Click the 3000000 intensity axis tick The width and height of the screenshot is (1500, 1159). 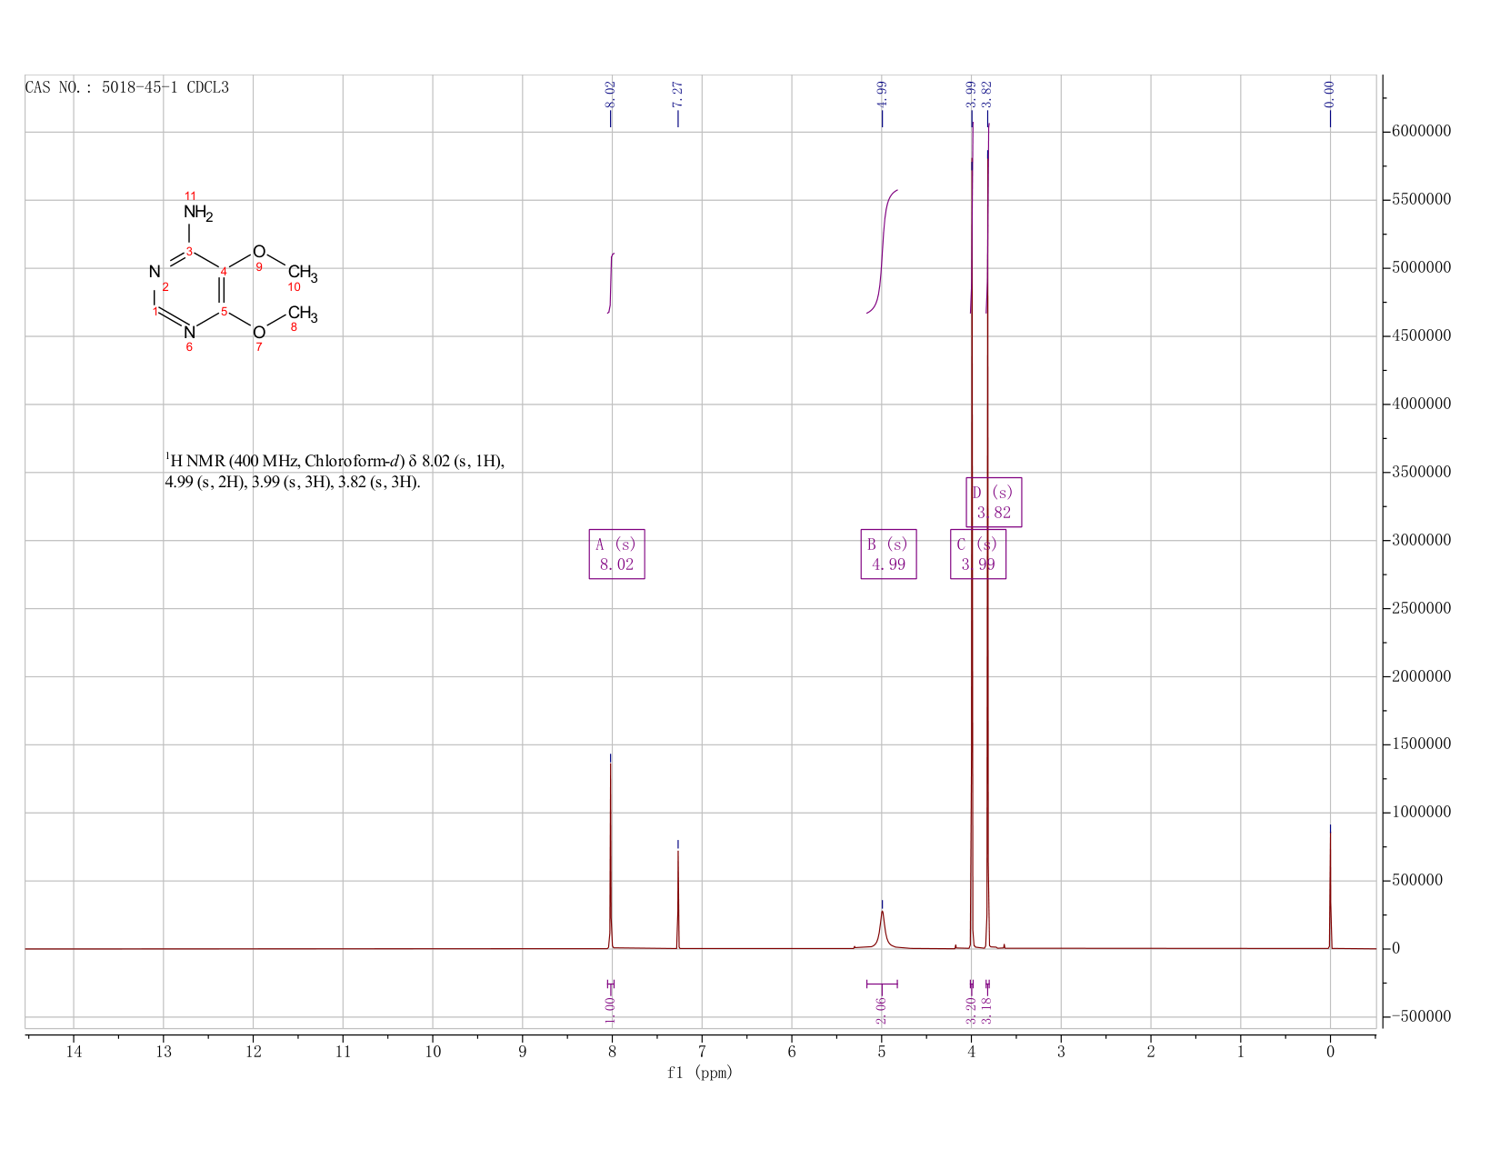click(1421, 540)
